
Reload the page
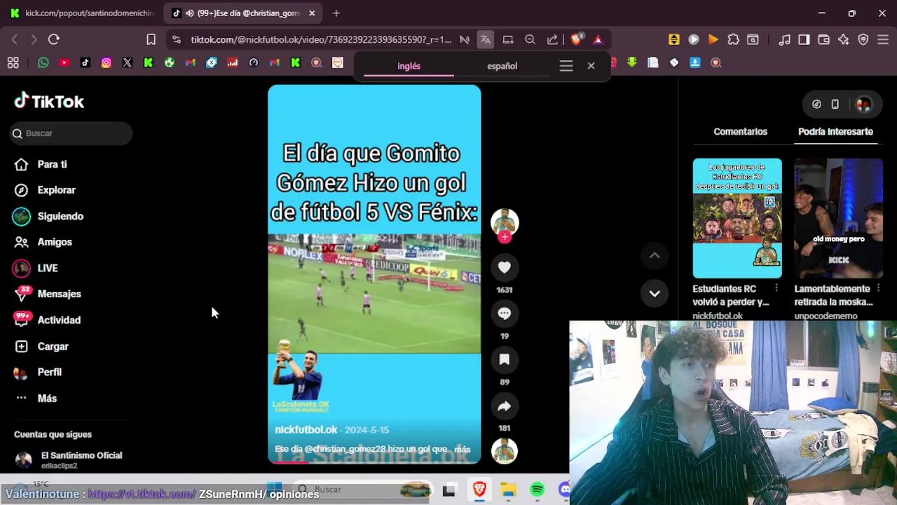point(54,39)
